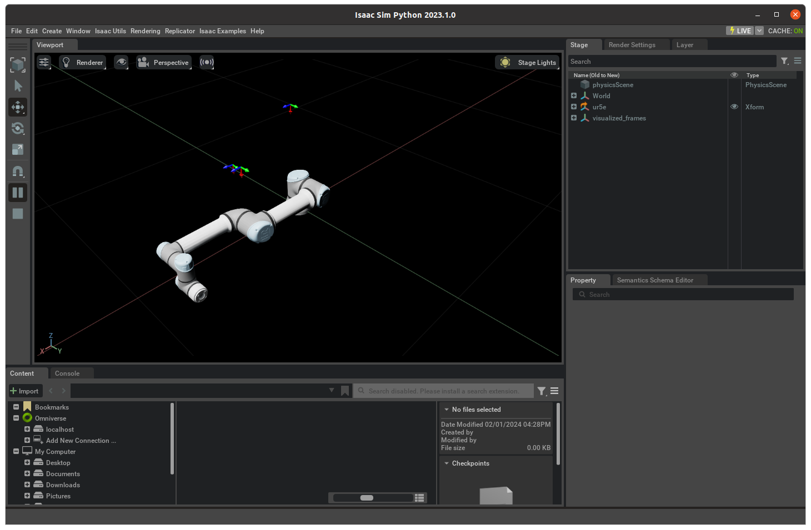Open the Perspective camera menu
The width and height of the screenshot is (811, 530).
pos(164,62)
